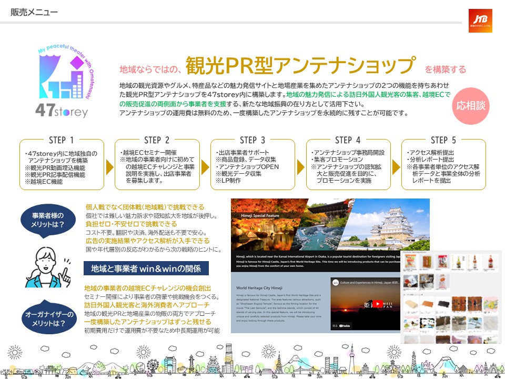Click the STEP 3 heading
Viewport: 505px width, 379px height.
(x=252, y=140)
